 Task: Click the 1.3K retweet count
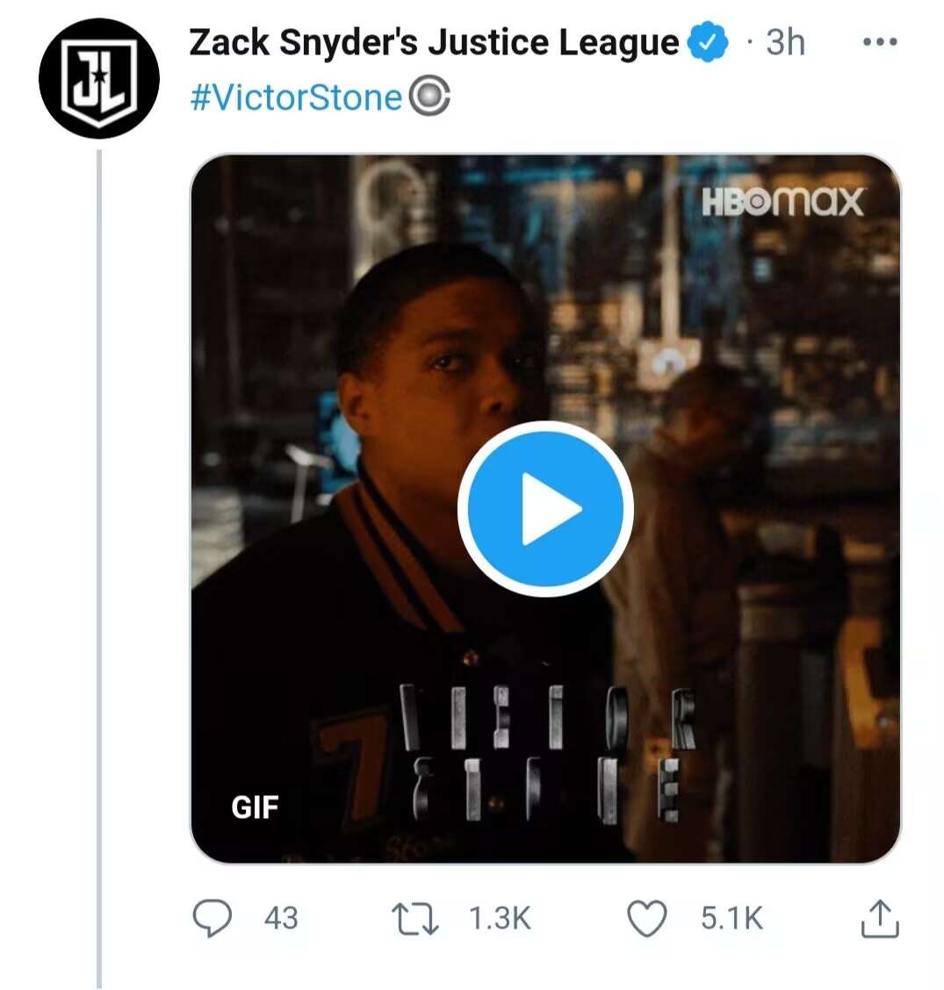pos(500,919)
